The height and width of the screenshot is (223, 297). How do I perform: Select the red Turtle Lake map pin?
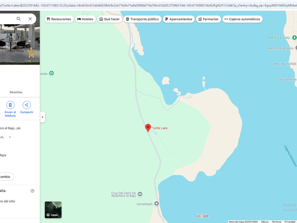coord(148,128)
